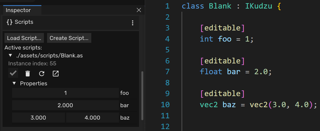Reload the script with refresh icon

point(42,74)
